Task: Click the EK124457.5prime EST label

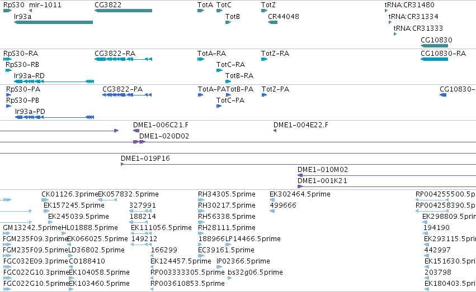Action: click(181, 262)
